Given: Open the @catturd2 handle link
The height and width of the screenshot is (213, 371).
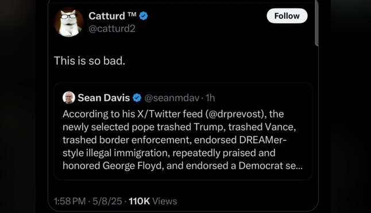Looking at the screenshot, I should [111, 29].
